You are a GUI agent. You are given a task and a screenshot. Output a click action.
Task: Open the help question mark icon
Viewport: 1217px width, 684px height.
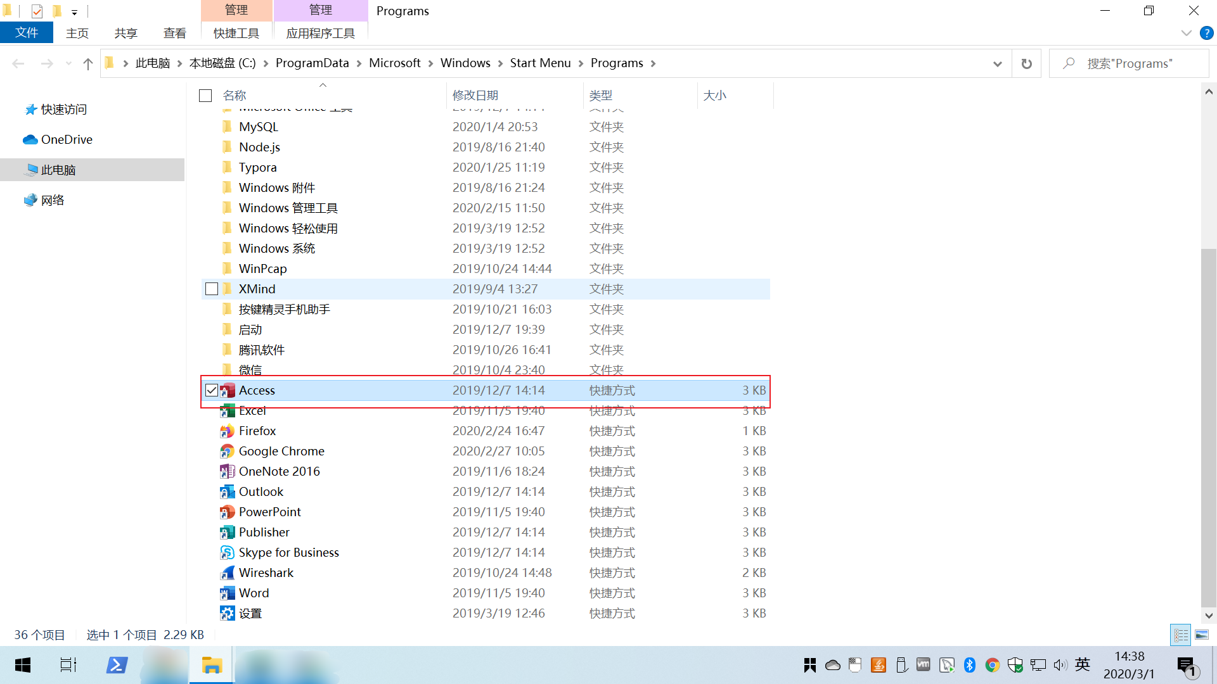pyautogui.click(x=1206, y=33)
